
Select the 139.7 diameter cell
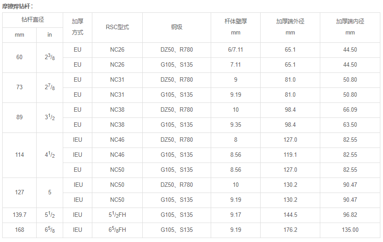(19, 215)
